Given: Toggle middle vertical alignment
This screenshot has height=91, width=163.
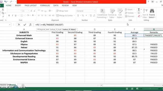Looking at the screenshot, I should click(42, 11).
